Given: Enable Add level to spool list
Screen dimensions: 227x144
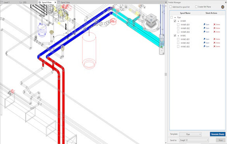Looking at the screenshot, I should 171,7.
